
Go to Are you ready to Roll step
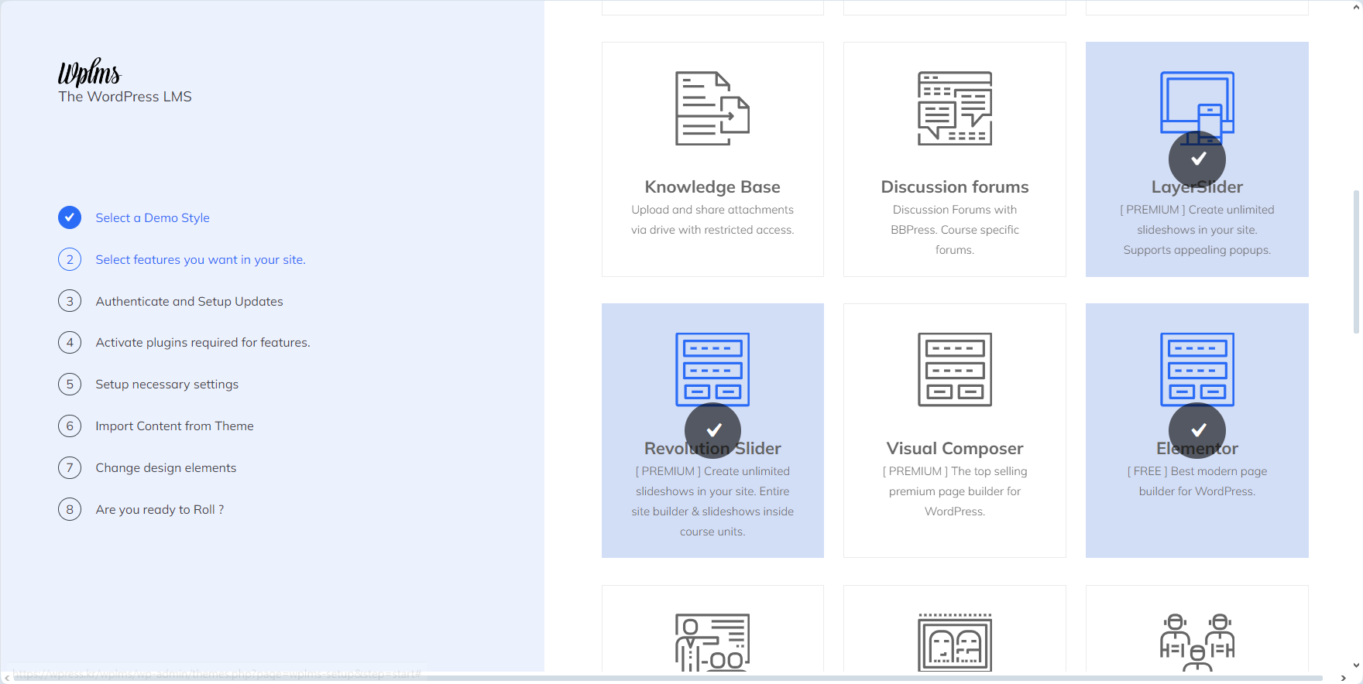point(160,509)
